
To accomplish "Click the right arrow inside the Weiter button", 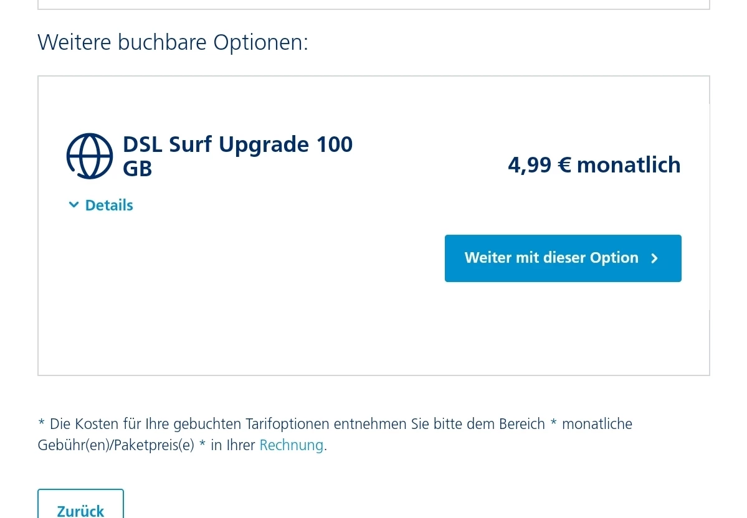I will 654,258.
